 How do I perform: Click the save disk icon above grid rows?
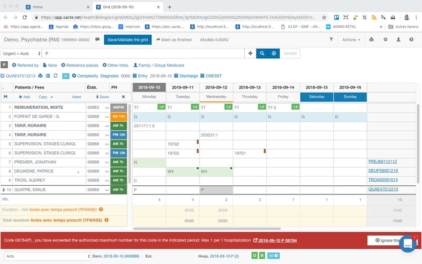pos(6,97)
